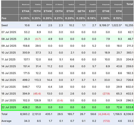Select the 5.1 CETH value on 11 Jul
Image resolution: width=134 pixels, height=125 pixels.
(61, 59)
